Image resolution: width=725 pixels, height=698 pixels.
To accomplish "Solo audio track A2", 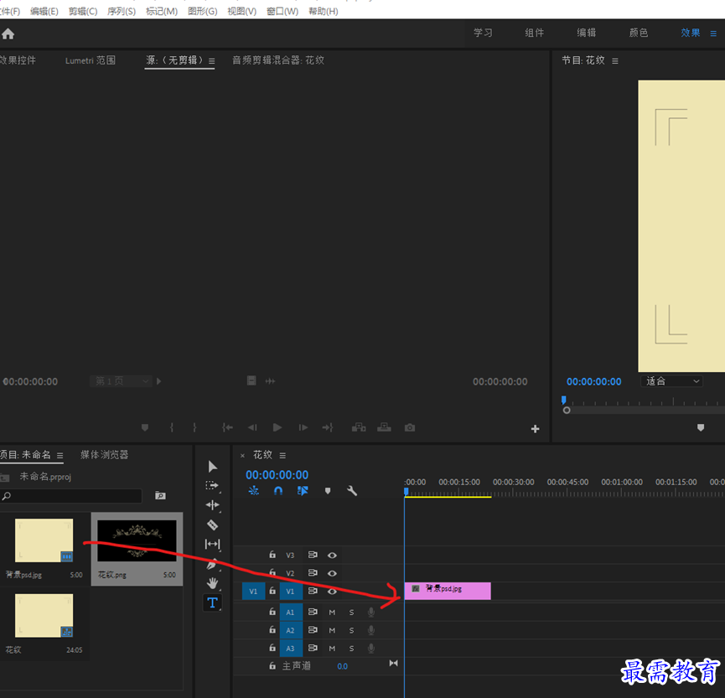I will 351,630.
